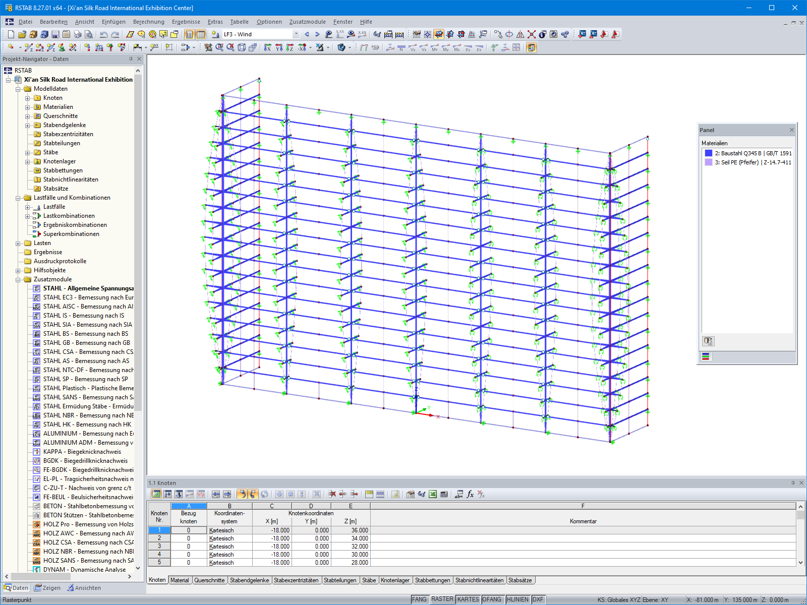Open the load case dropdown showing LF3 - Wind
The height and width of the screenshot is (605, 807).
pyautogui.click(x=296, y=34)
